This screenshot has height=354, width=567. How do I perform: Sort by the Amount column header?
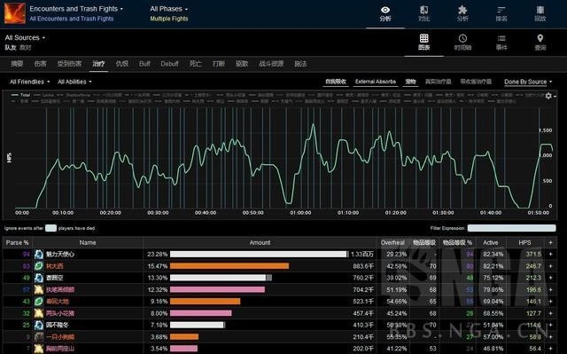(x=260, y=242)
